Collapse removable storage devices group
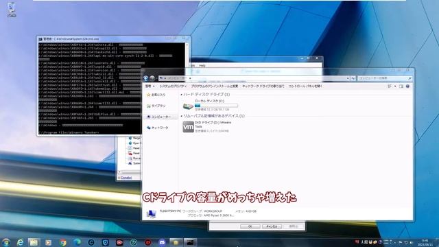 tap(181, 116)
